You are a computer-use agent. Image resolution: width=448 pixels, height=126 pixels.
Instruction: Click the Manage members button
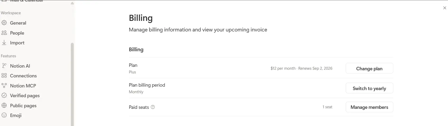coord(369,107)
